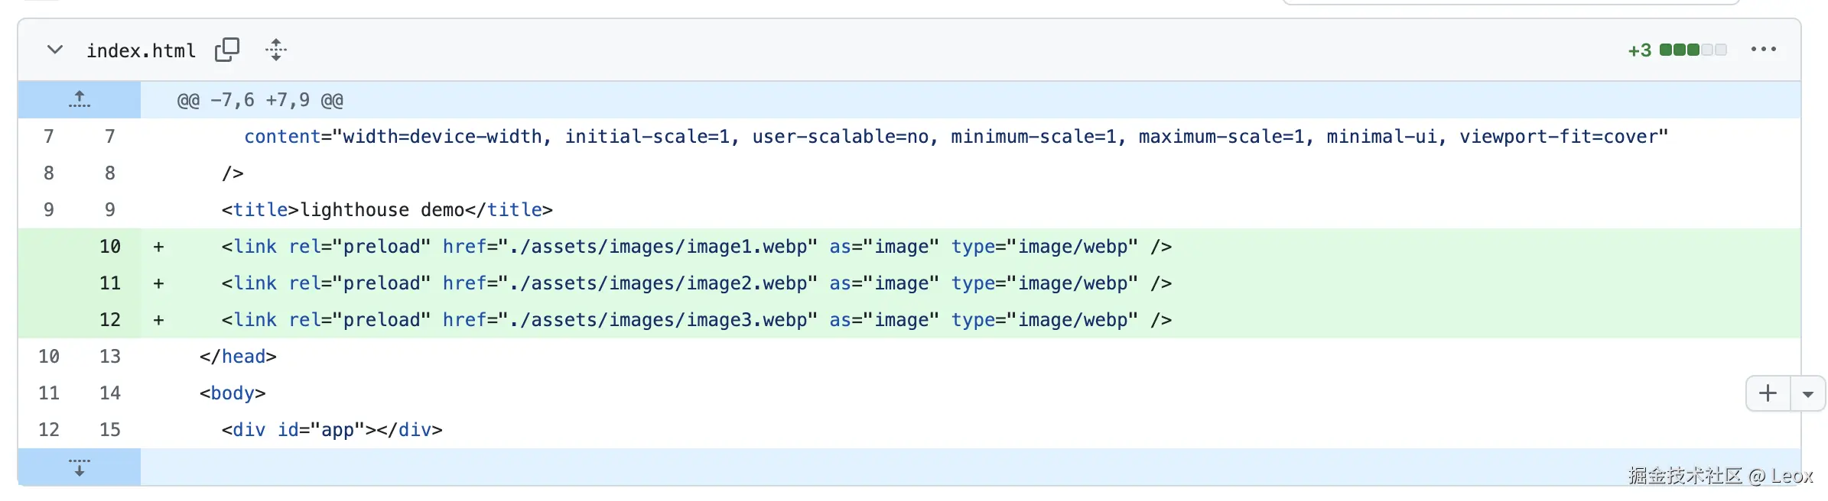
Task: Click the title lighthouse demo code line
Action: [x=387, y=210]
